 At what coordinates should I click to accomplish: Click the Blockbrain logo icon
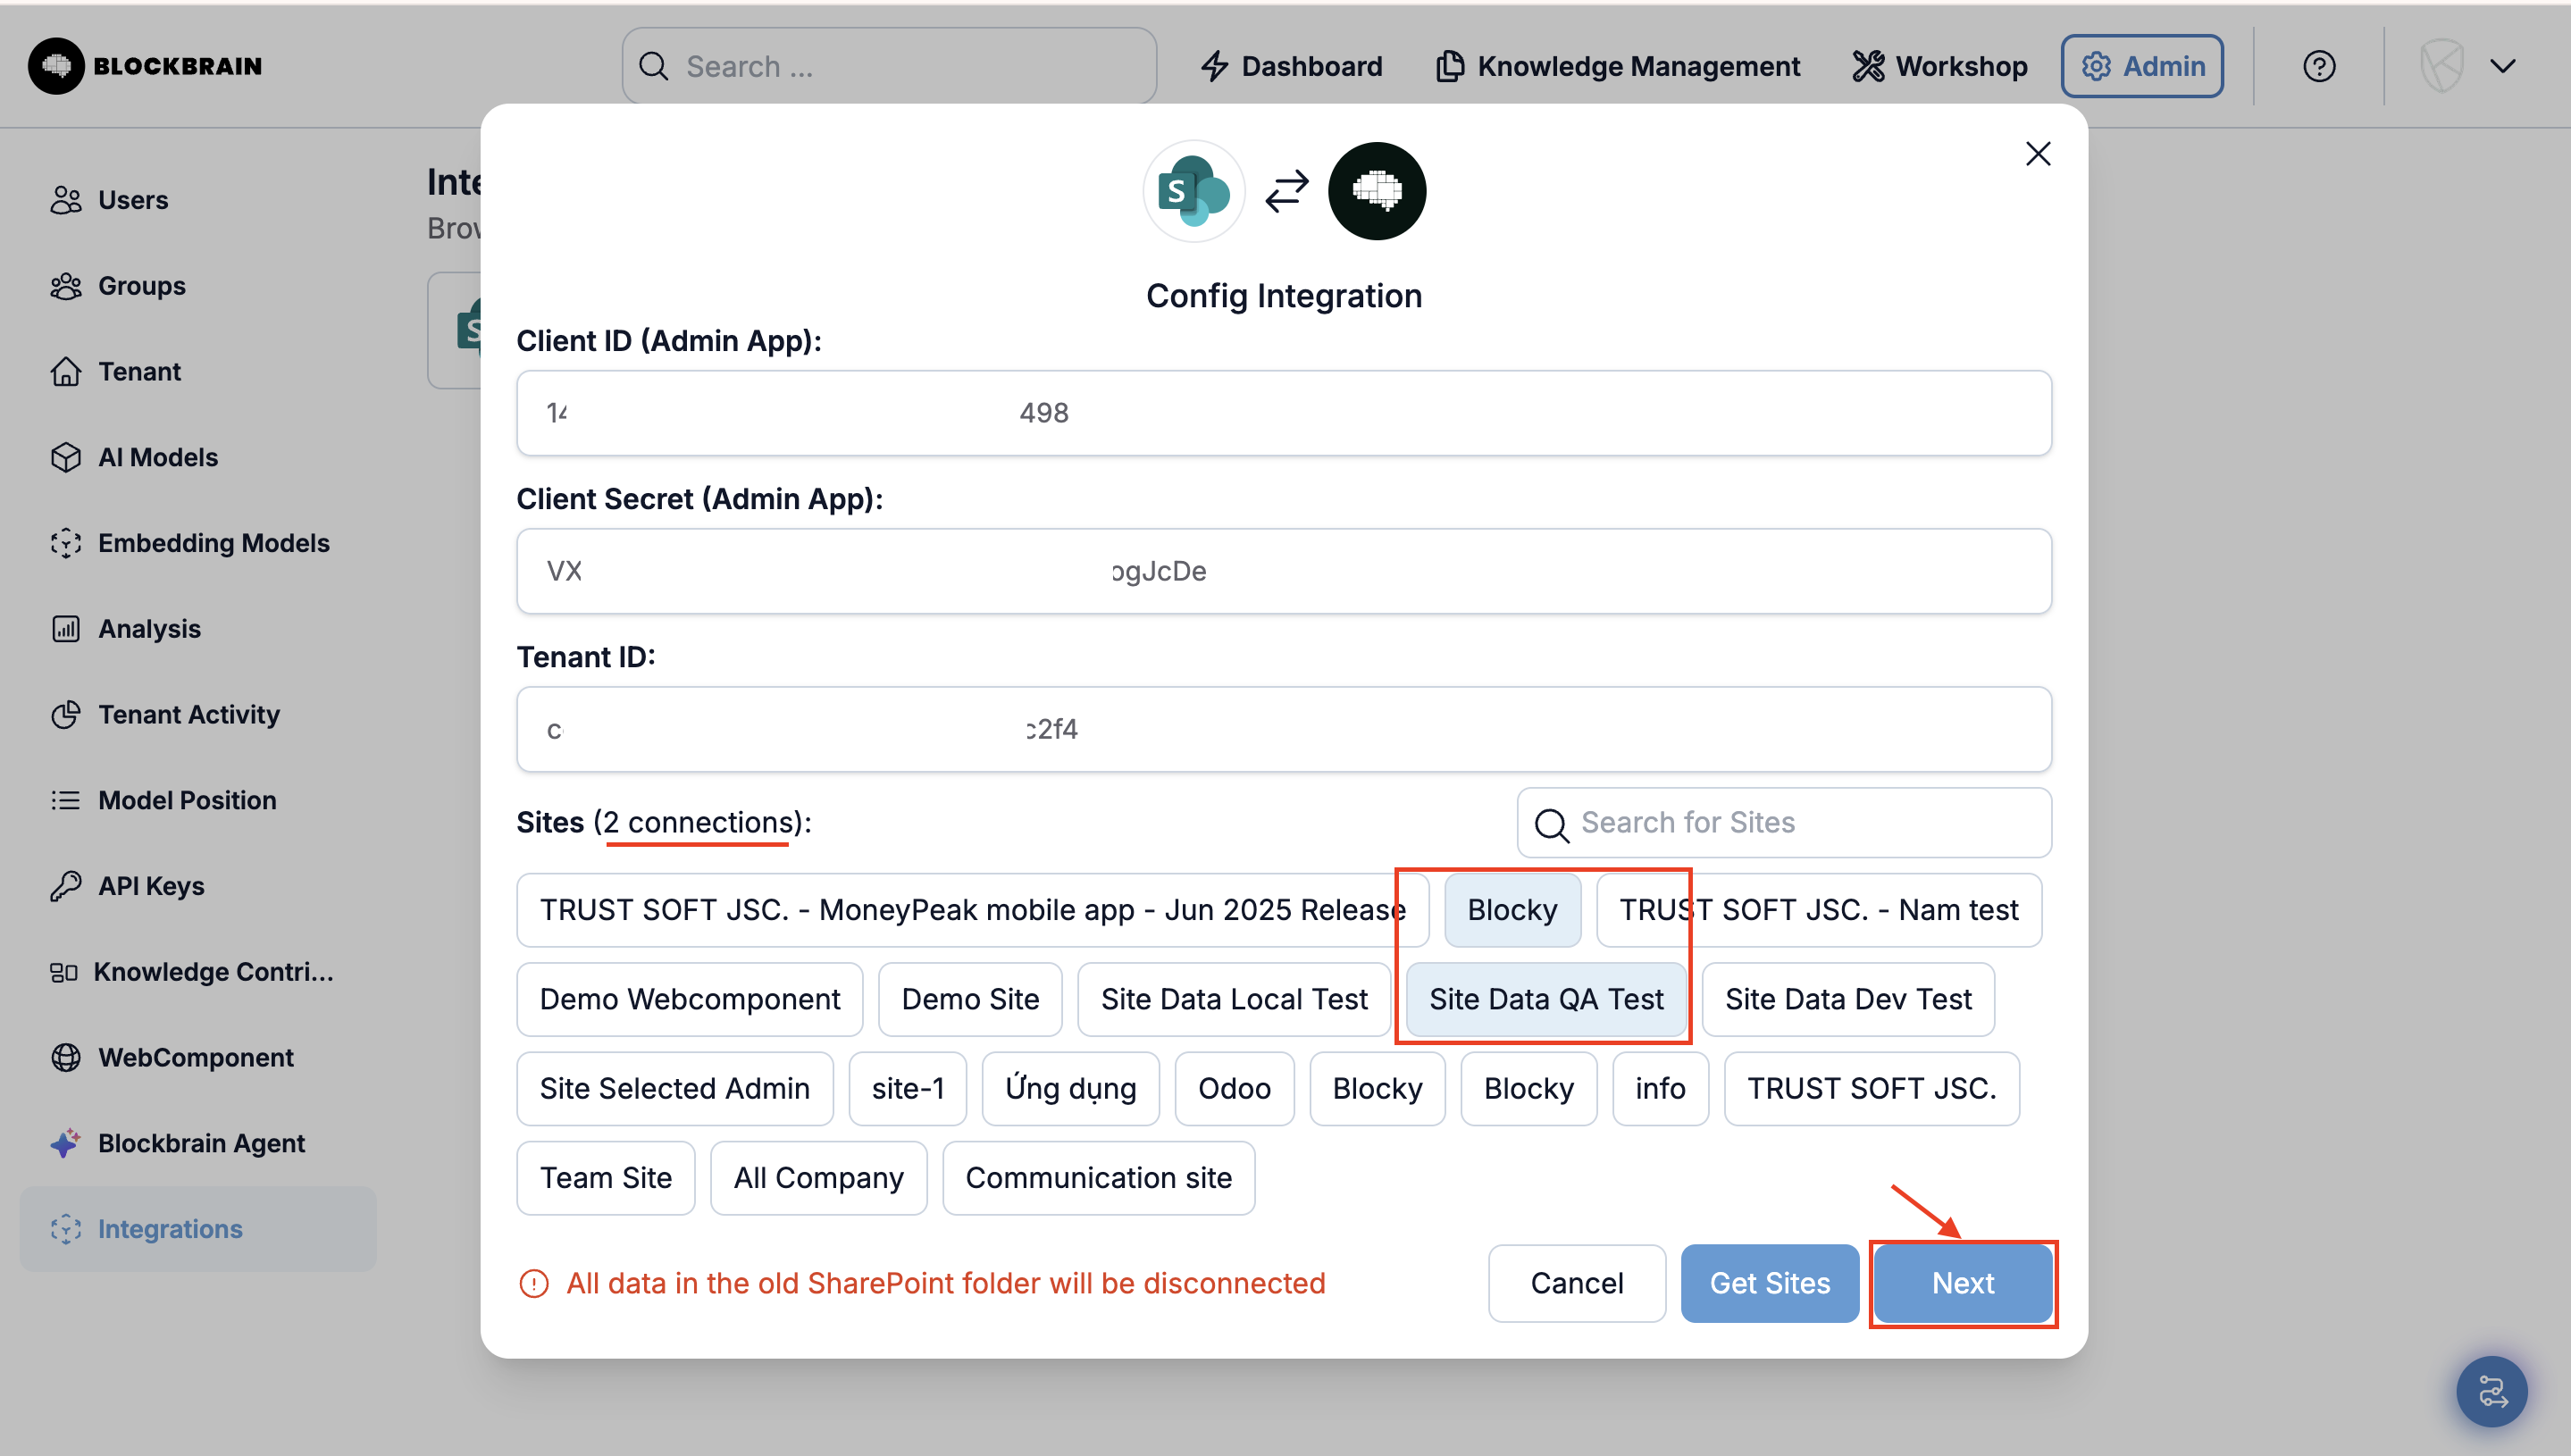(x=56, y=66)
